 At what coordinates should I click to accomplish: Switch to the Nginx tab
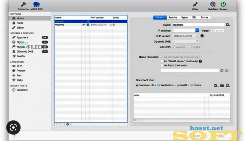[x=184, y=17]
